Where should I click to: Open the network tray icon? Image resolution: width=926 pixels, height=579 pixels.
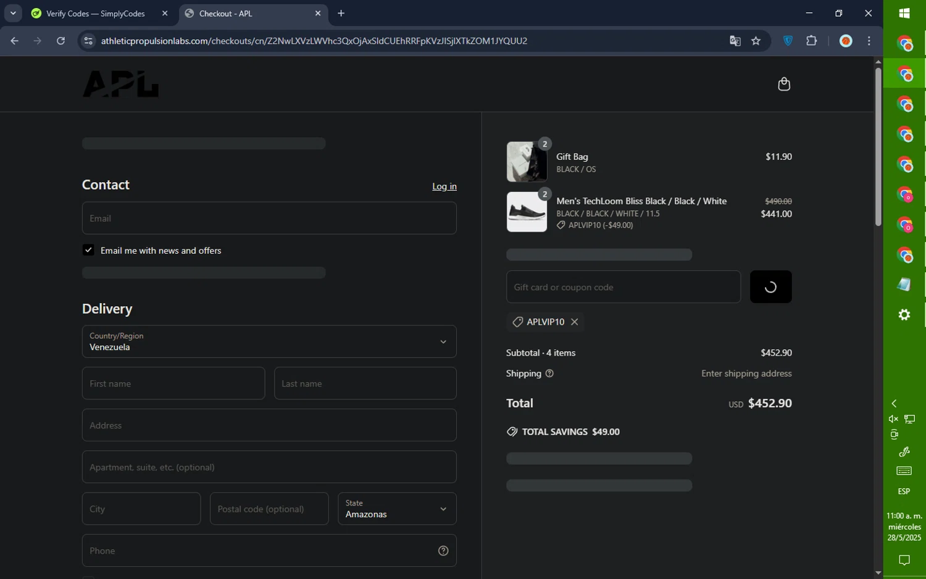pos(910,419)
